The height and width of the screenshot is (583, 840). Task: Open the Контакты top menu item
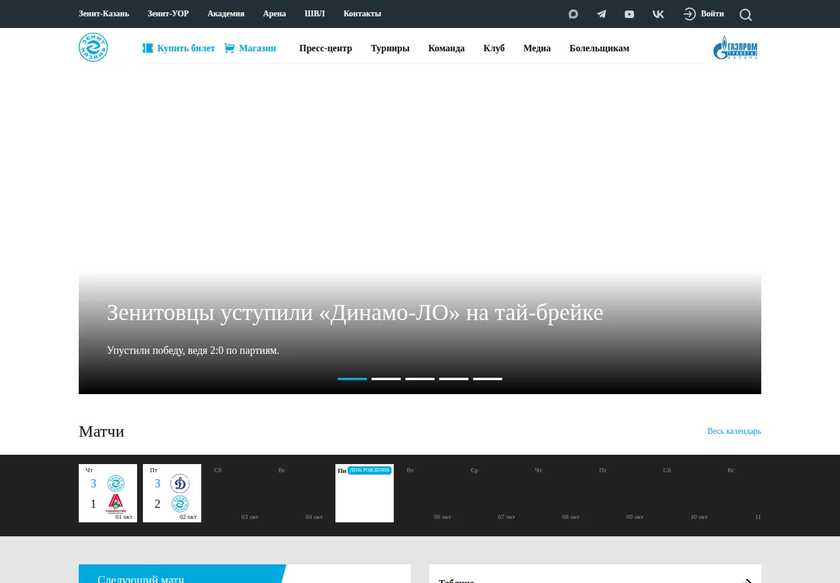362,13
